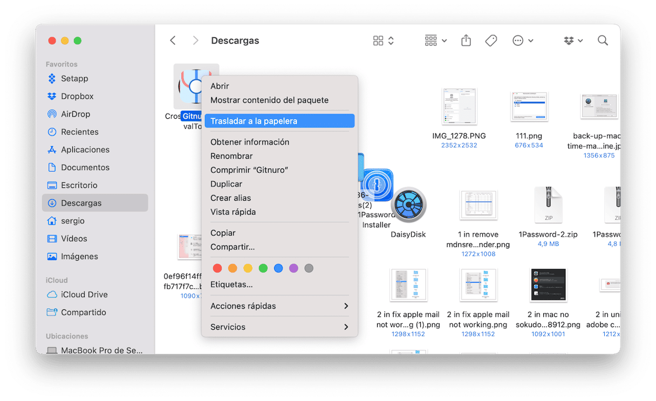This screenshot has height=401, width=656.
Task: Select Setapp in the Favoritos sidebar
Action: [x=74, y=78]
